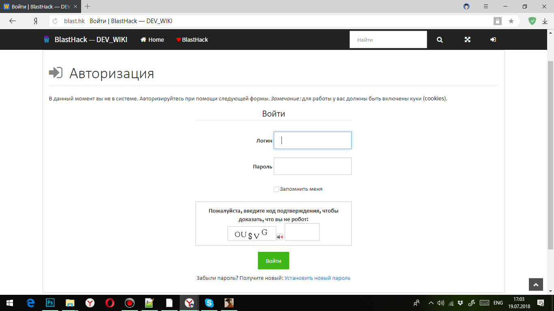554x311 pixels.
Task: Open Opera browser from taskbar
Action: pyautogui.click(x=110, y=303)
